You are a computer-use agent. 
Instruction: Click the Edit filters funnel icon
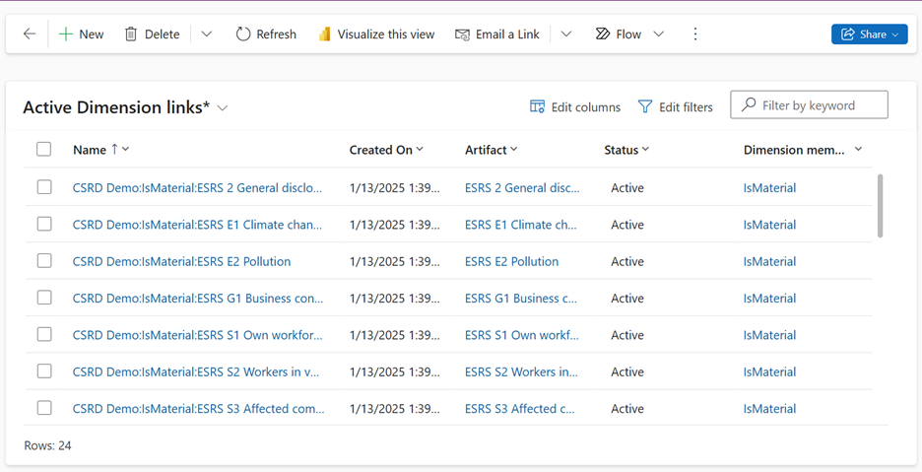click(x=645, y=106)
